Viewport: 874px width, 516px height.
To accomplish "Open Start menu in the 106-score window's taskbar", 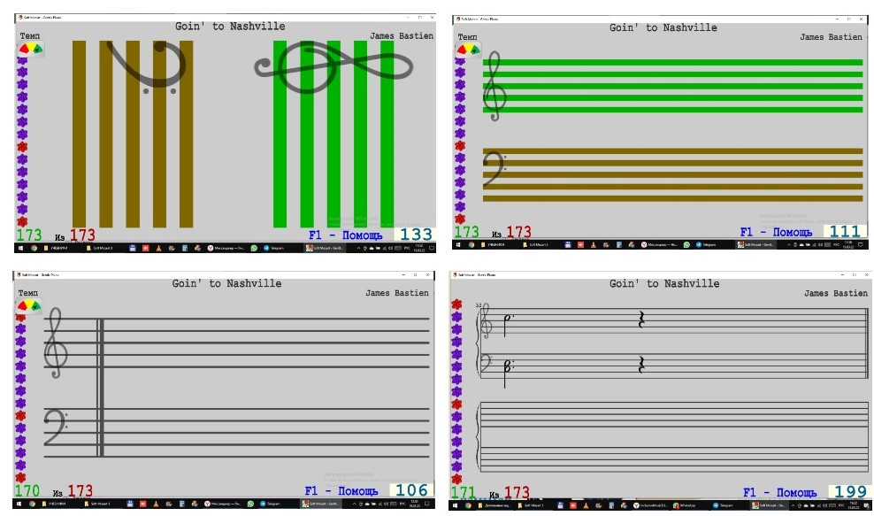I will (x=19, y=504).
